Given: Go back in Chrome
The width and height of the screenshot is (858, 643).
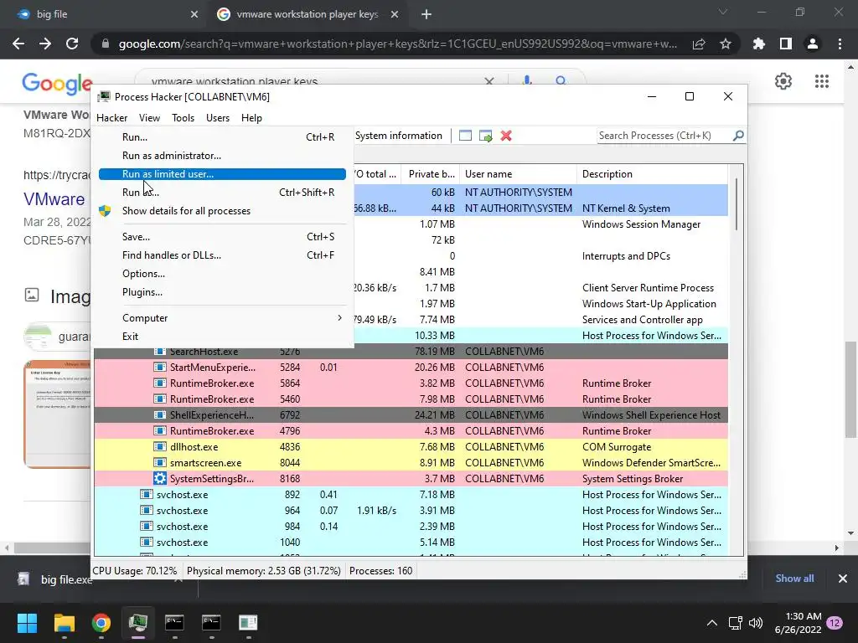Looking at the screenshot, I should 18,44.
